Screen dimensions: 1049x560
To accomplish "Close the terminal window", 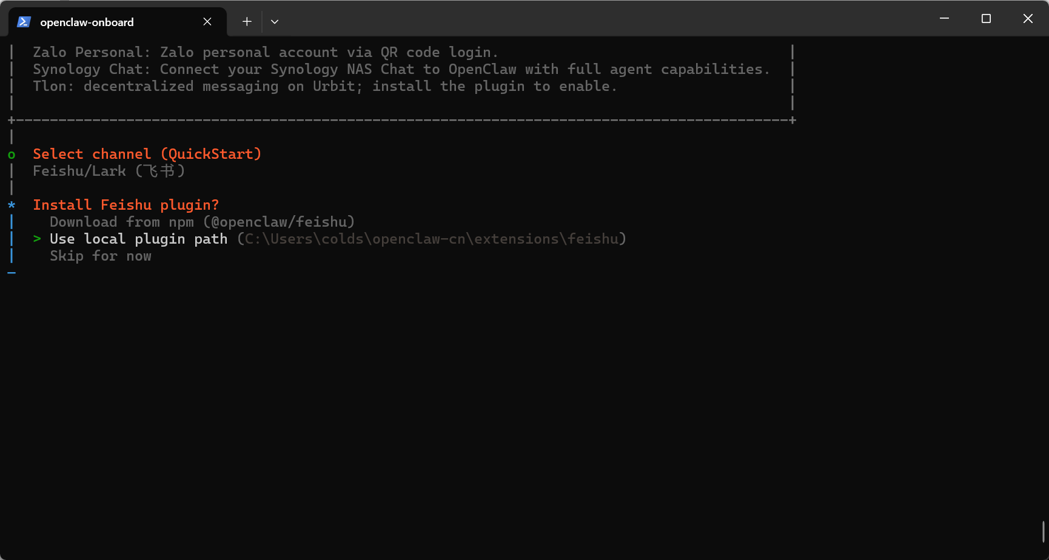I will [x=1028, y=19].
